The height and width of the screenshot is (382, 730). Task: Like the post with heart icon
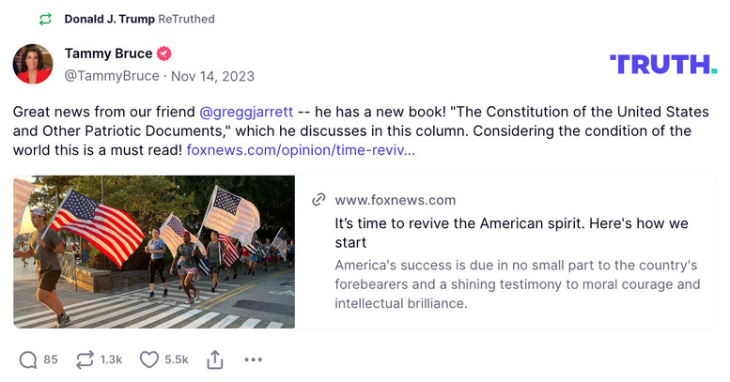click(x=148, y=359)
